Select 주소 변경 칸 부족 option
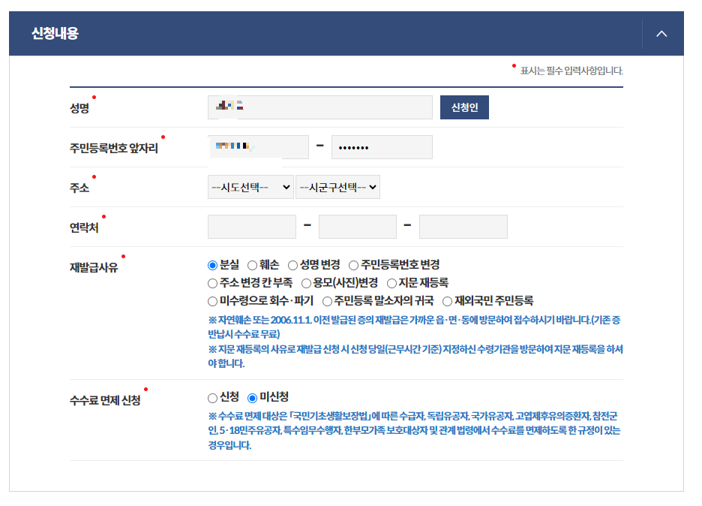The image size is (702, 506). pyautogui.click(x=213, y=283)
